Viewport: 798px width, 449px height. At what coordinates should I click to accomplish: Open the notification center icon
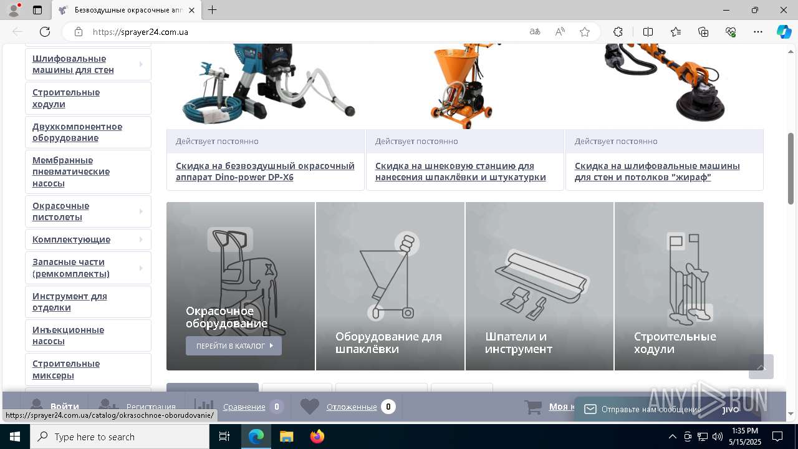pyautogui.click(x=778, y=437)
